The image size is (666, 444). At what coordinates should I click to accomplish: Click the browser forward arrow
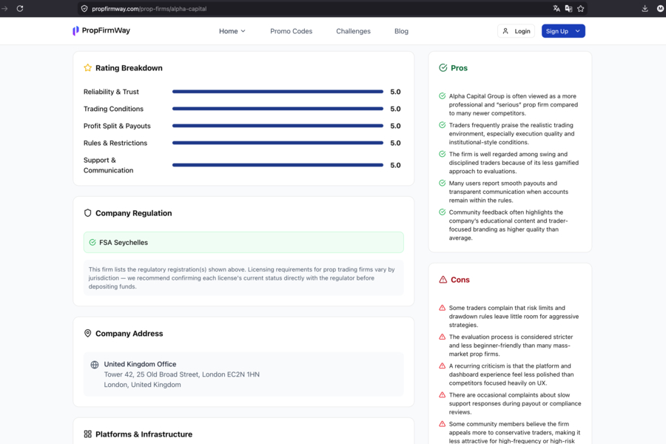pos(4,8)
